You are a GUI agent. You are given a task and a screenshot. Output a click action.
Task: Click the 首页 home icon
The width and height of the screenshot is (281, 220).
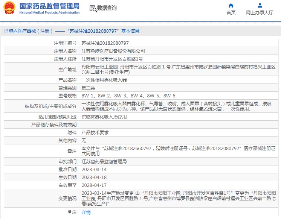click(231, 6)
